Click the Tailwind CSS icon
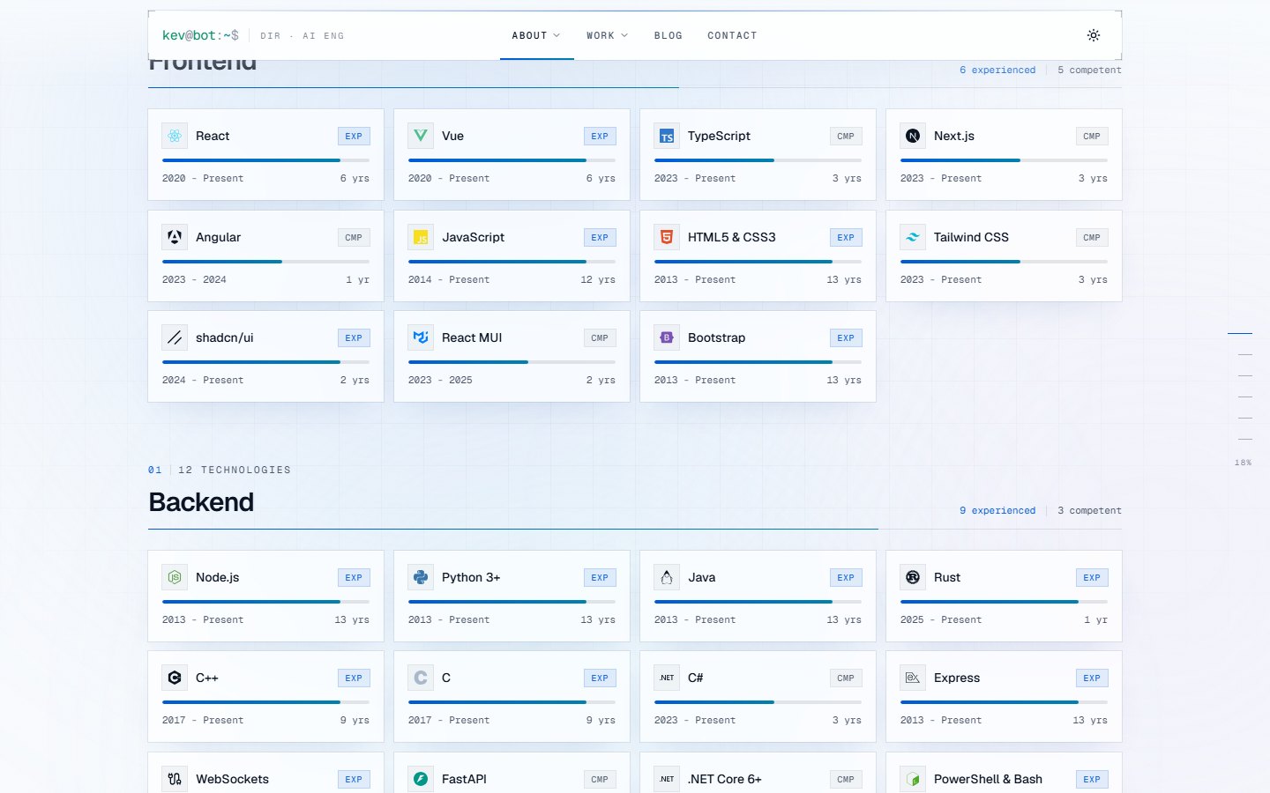 (x=913, y=237)
